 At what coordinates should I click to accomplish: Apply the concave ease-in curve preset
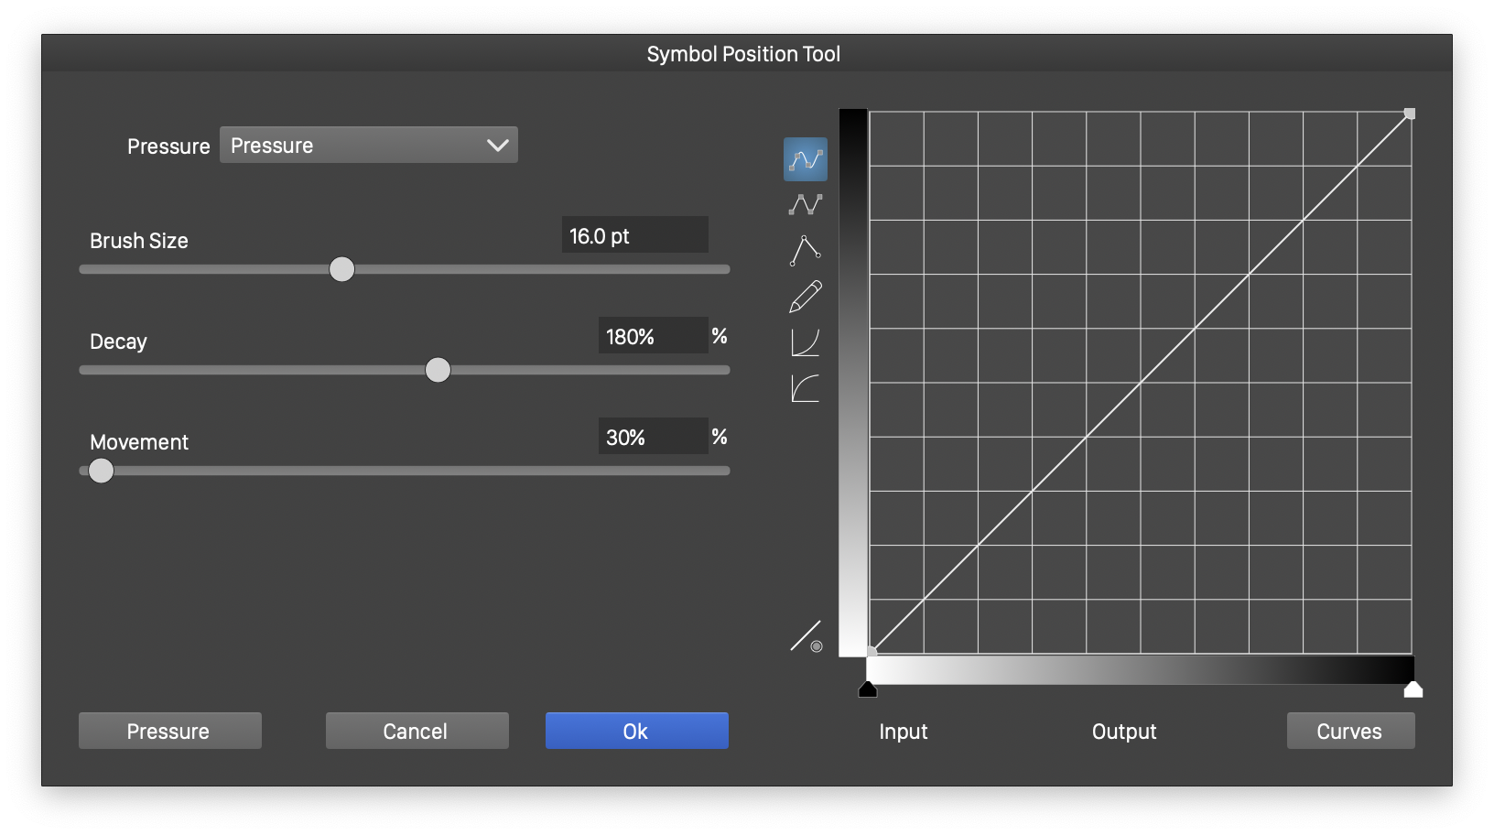(x=806, y=342)
